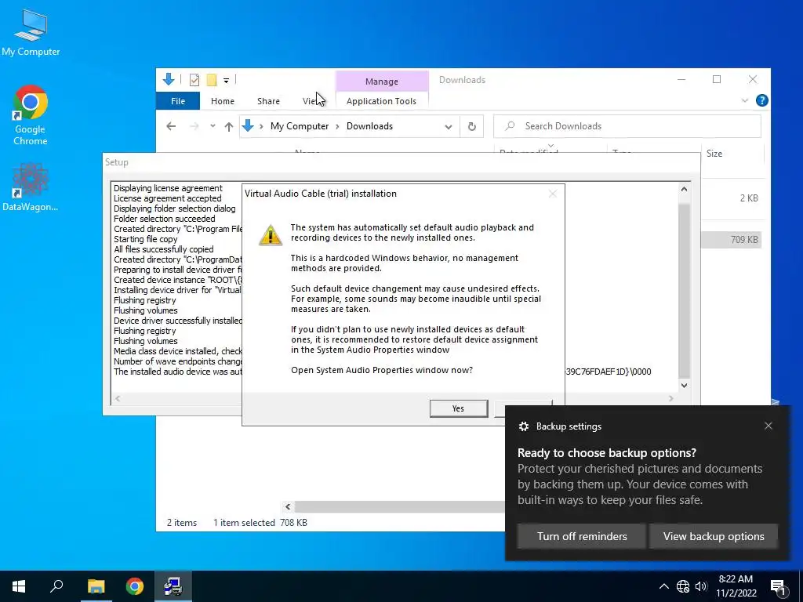This screenshot has width=803, height=602.
Task: Open Application Tools ribbon tab
Action: [x=381, y=101]
